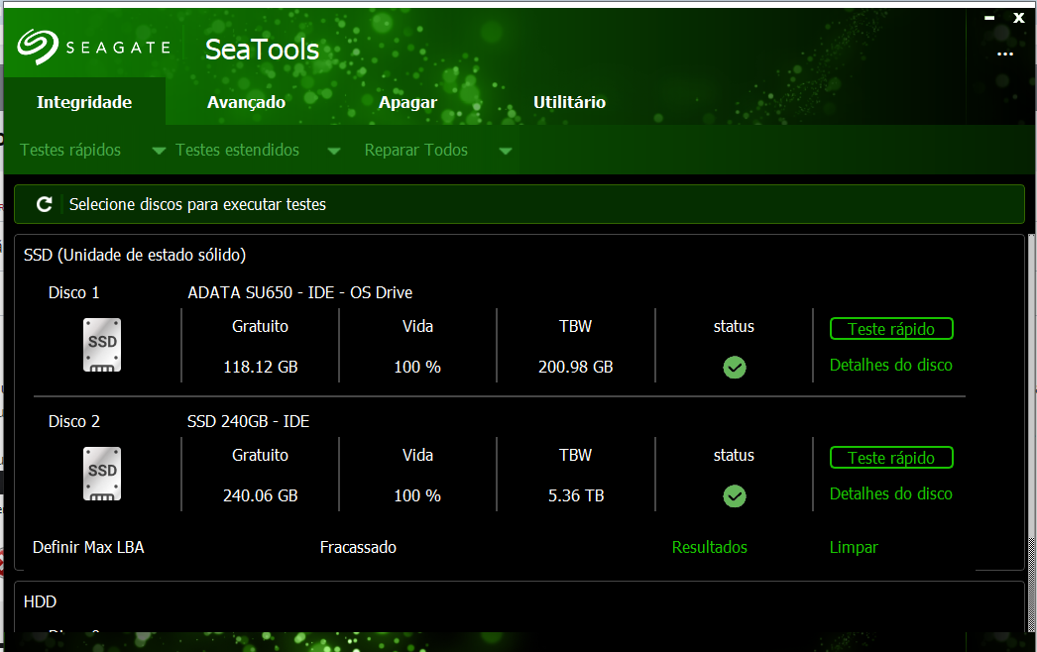The image size is (1037, 652).
Task: Minimize the SeaTools window
Action: click(x=989, y=18)
